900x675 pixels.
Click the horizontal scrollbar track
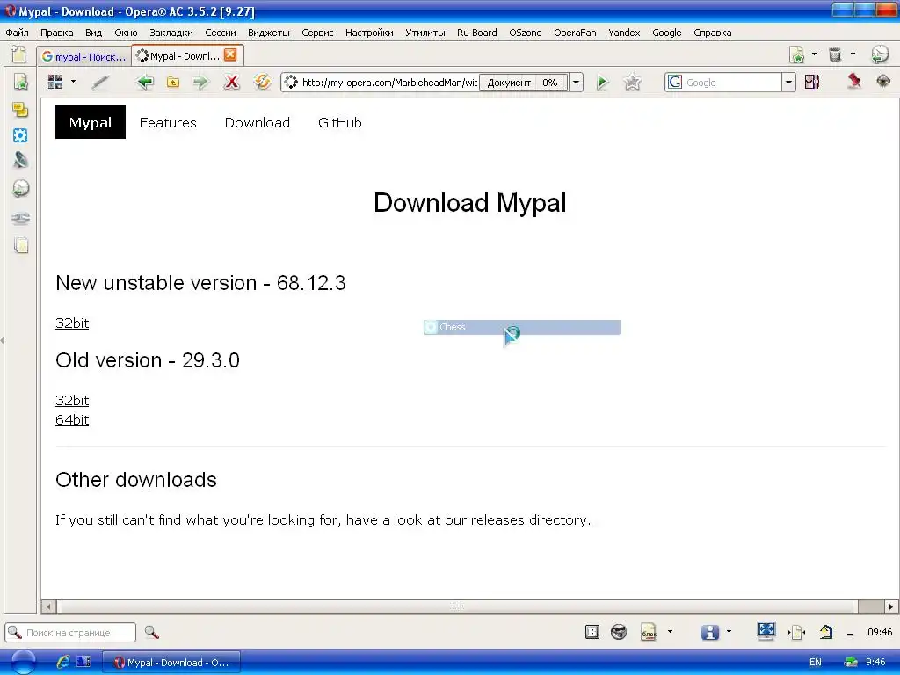[x=457, y=606]
